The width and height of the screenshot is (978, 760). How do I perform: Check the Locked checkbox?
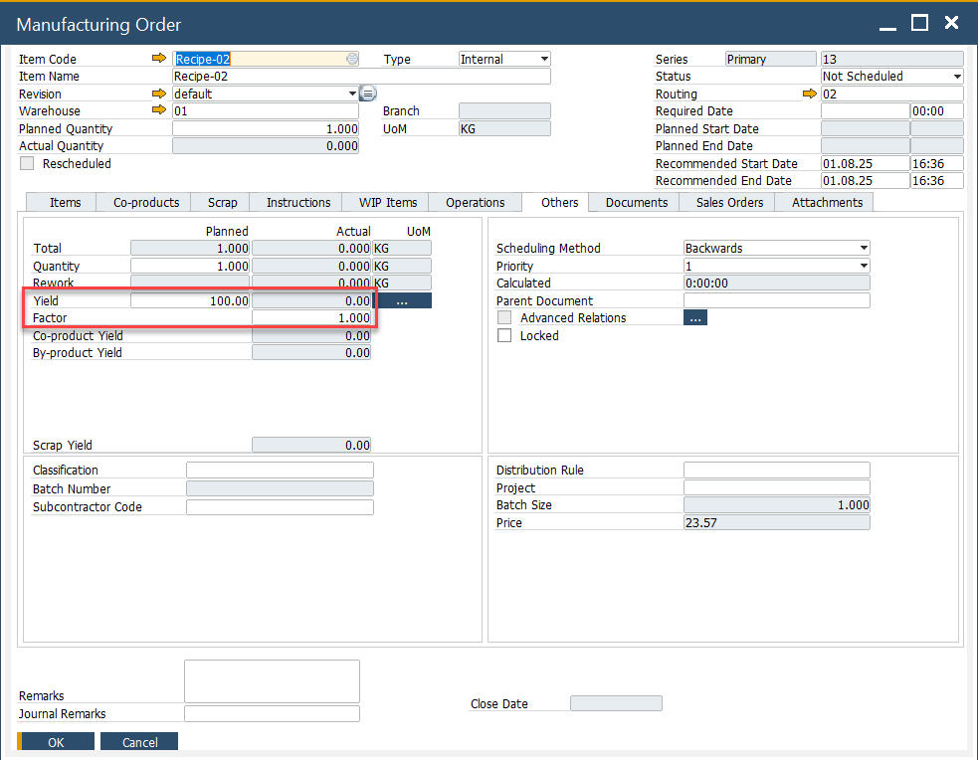click(504, 336)
